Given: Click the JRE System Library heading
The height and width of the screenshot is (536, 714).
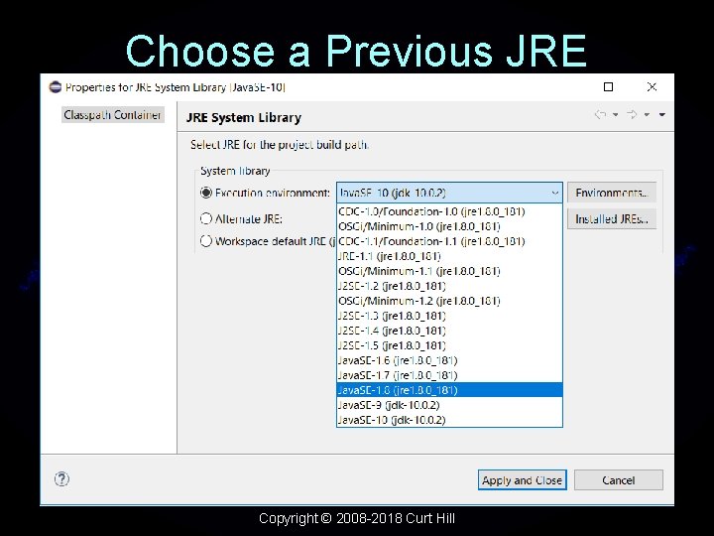Looking at the screenshot, I should point(244,117).
